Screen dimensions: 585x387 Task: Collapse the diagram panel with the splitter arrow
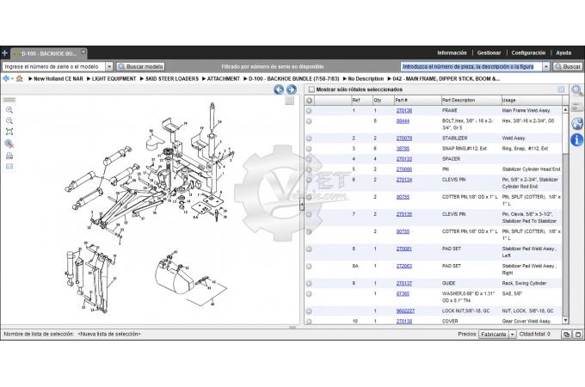(302, 205)
